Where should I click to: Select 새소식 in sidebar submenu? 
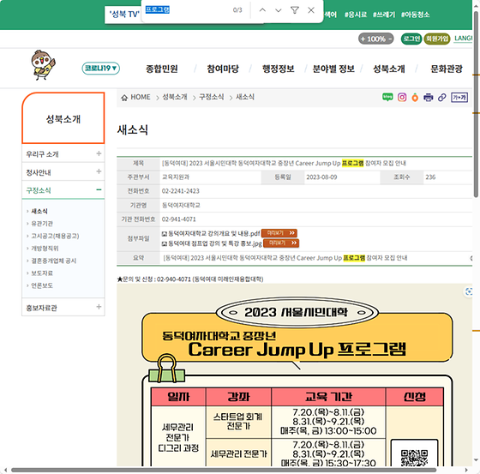click(x=39, y=211)
